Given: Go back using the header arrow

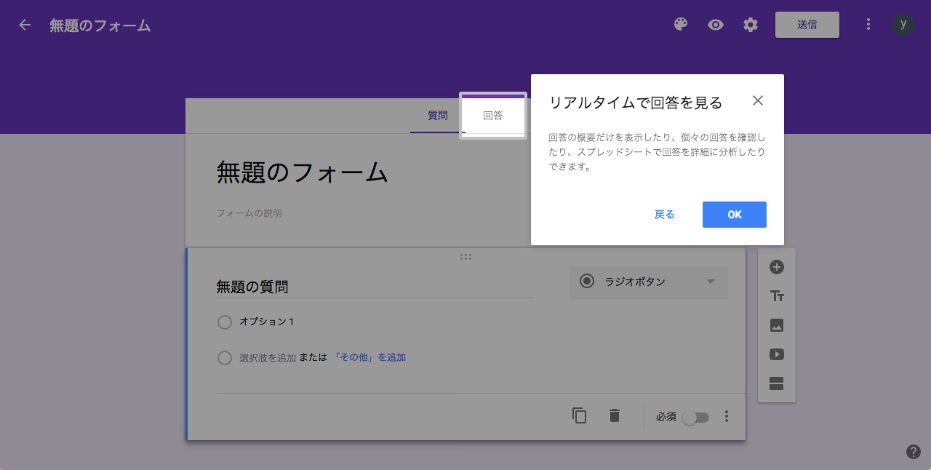Looking at the screenshot, I should [x=25, y=25].
